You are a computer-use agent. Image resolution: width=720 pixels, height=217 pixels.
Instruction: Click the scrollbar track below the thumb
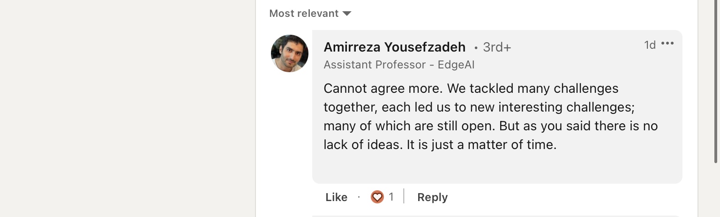(x=716, y=190)
